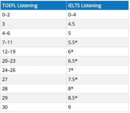
Task: Click the IELTS Listening column header
Action: (98, 5)
